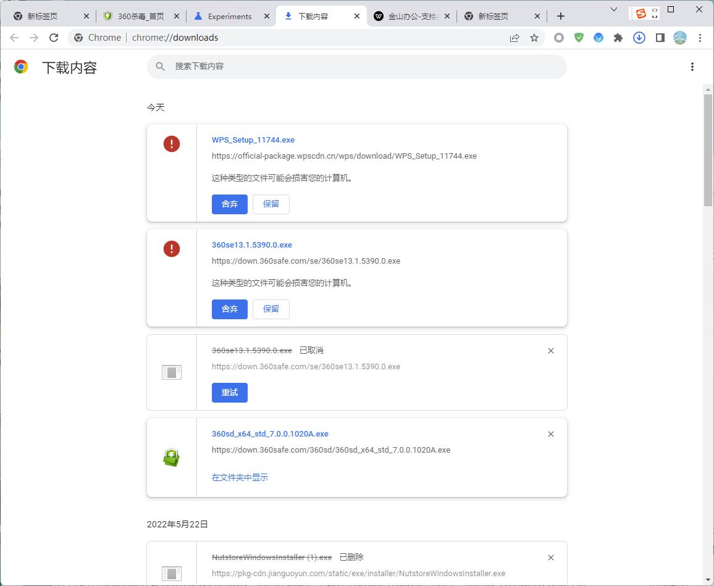Open the cancelled 360se13 source URL
Screen dimensions: 714x586
pos(306,367)
